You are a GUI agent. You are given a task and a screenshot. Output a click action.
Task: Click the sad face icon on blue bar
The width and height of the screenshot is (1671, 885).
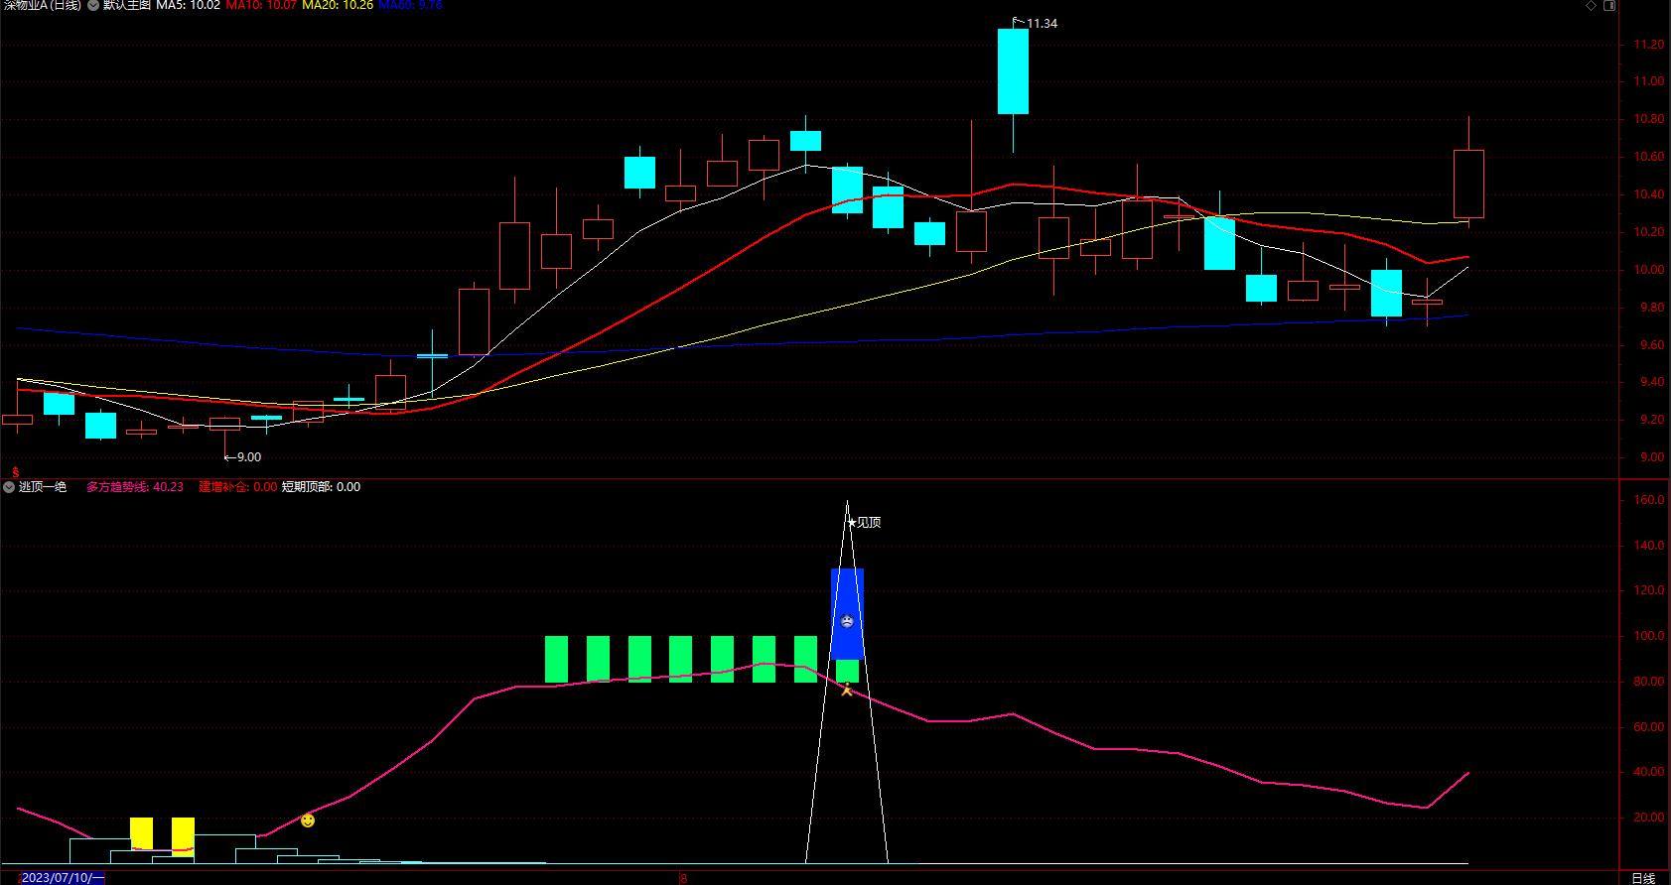[847, 622]
